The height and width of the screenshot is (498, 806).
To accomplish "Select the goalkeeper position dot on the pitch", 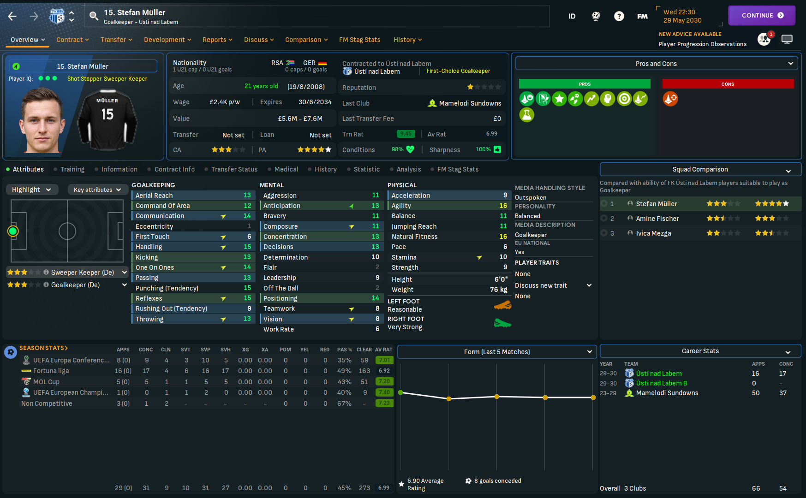I will (x=13, y=231).
